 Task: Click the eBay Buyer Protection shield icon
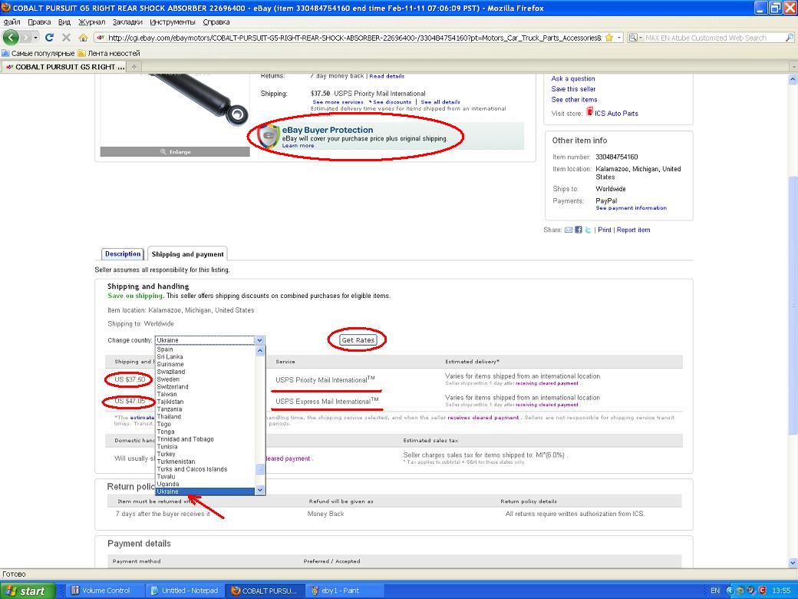(269, 135)
